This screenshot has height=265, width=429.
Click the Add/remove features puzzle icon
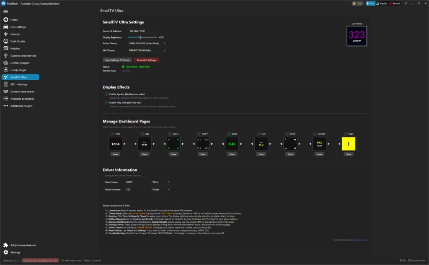6,245
